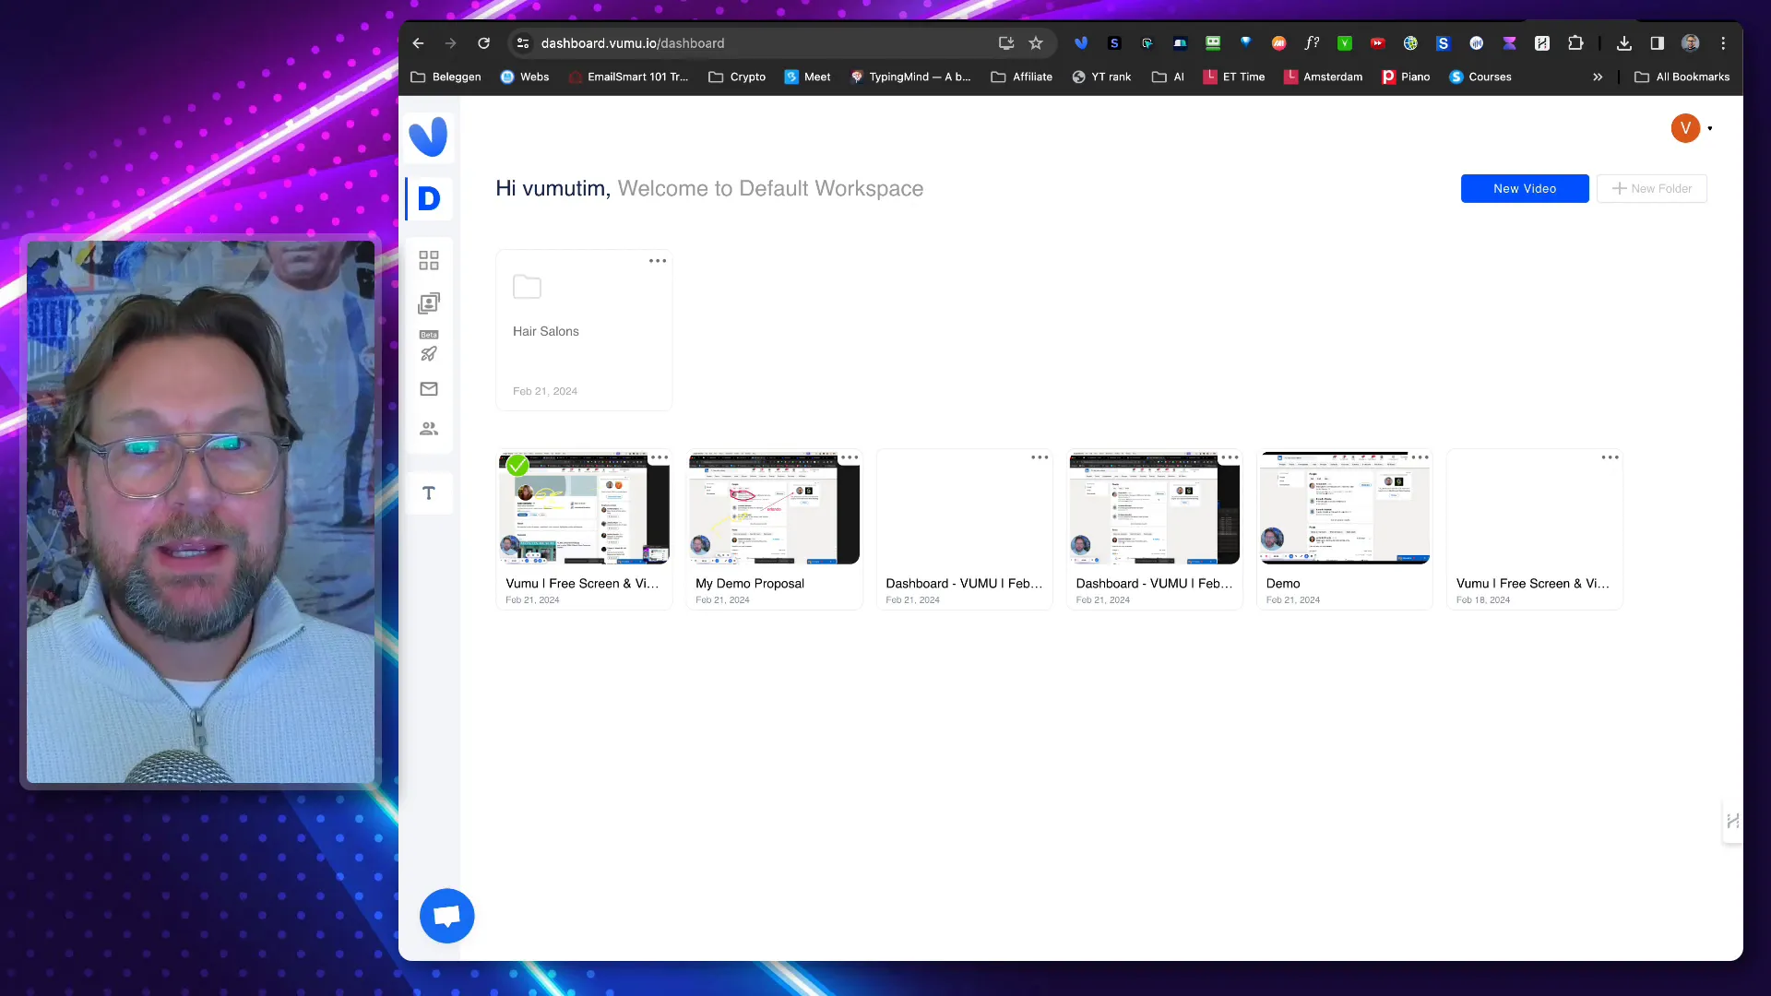Open the AI bookmark folder
1771x996 pixels.
pos(1168,77)
